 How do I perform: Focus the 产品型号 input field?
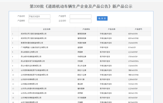(81, 16)
